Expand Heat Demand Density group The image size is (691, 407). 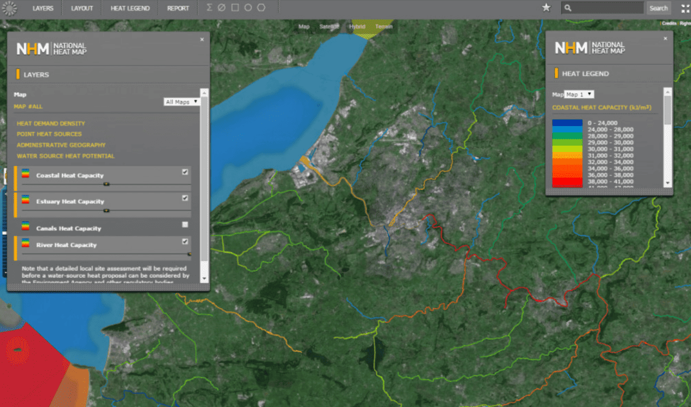51,123
